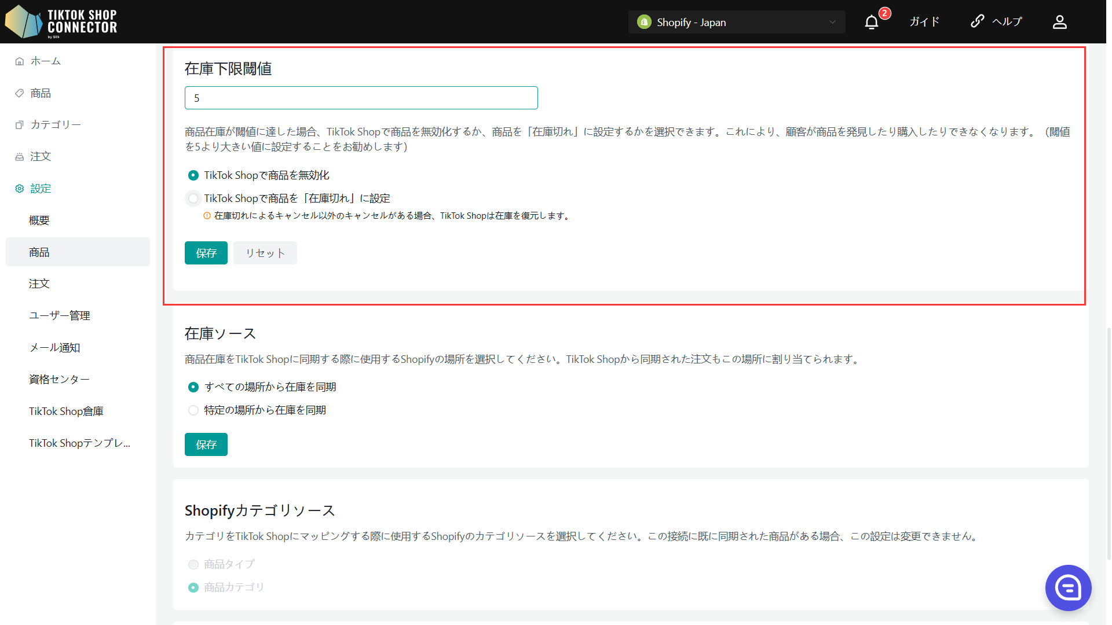Open the chat support bubble
The height and width of the screenshot is (625, 1112).
(1069, 588)
